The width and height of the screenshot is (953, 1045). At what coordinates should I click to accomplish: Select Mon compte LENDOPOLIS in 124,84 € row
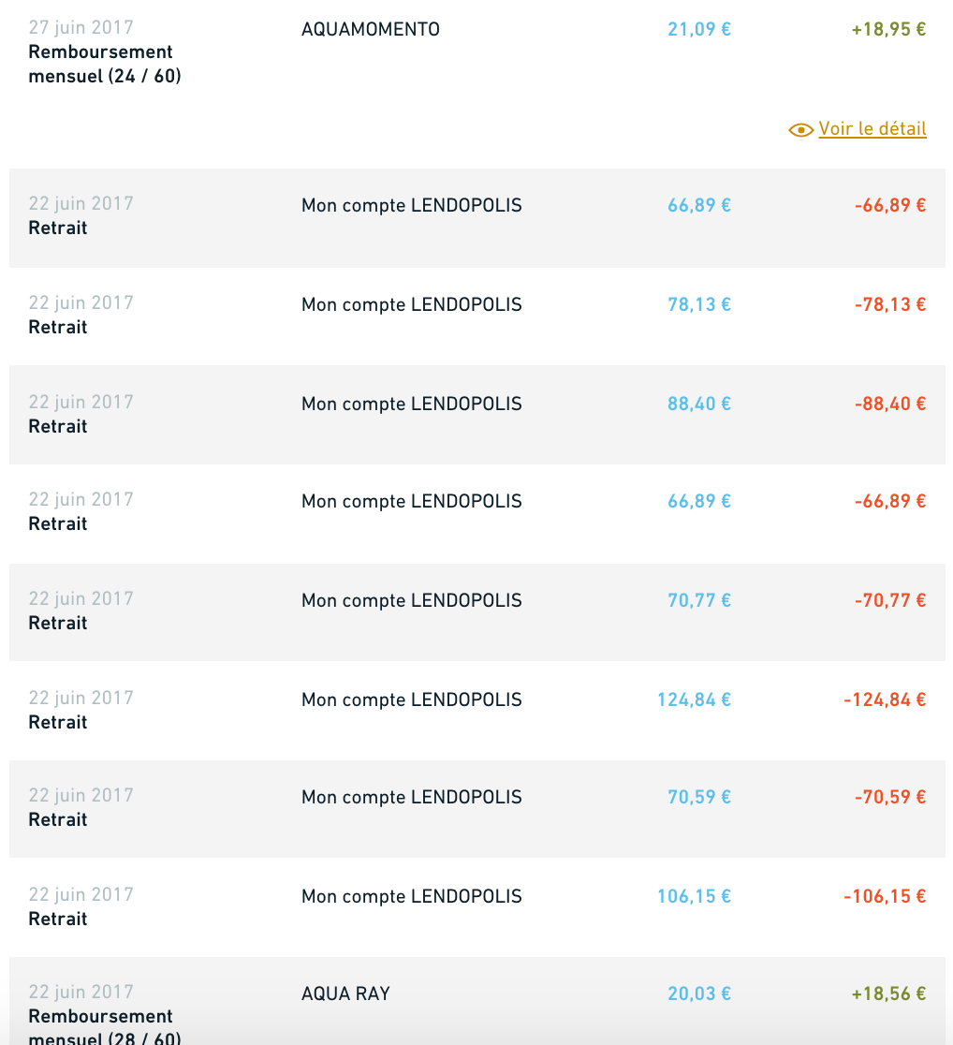(412, 699)
